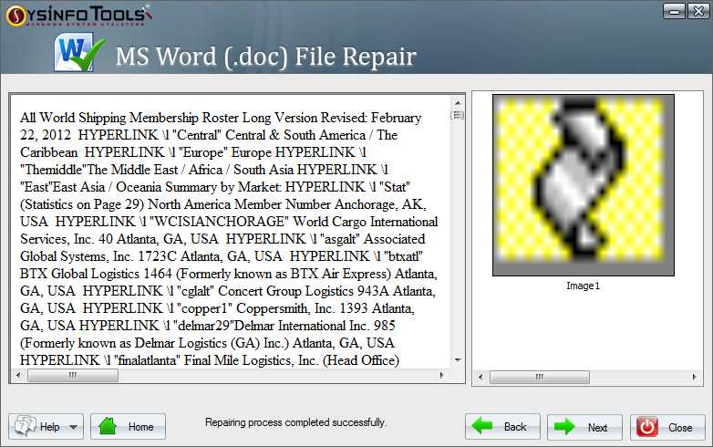Click text preview vertical scrollbar thumb
Image resolution: width=713 pixels, height=447 pixels.
[458, 115]
